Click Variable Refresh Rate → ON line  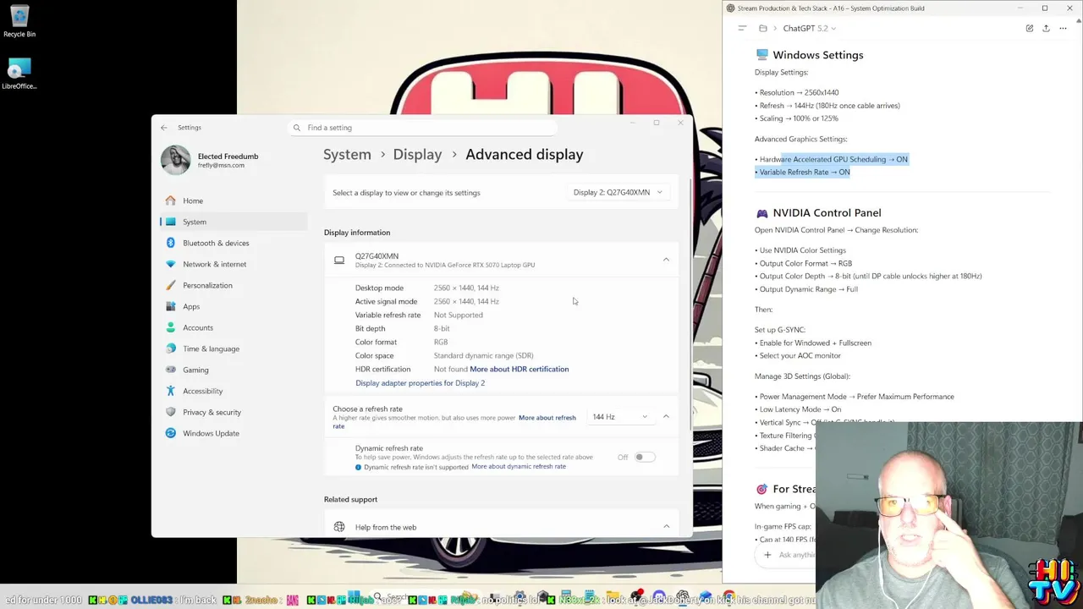pos(805,172)
